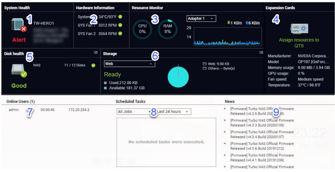Open the Web storage volume dropdown

point(129,64)
